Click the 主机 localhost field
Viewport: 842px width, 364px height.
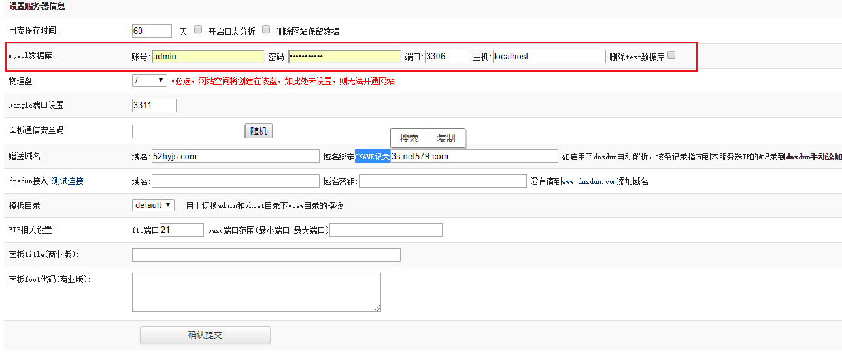548,57
